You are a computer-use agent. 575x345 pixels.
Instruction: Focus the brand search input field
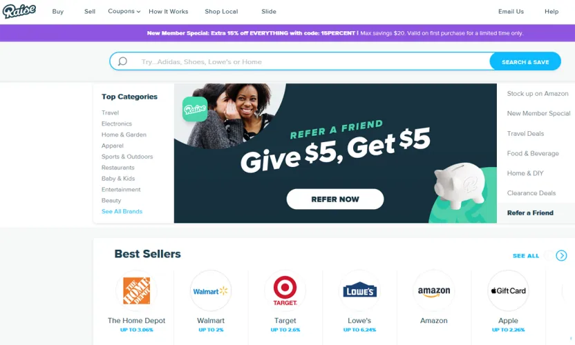300,61
